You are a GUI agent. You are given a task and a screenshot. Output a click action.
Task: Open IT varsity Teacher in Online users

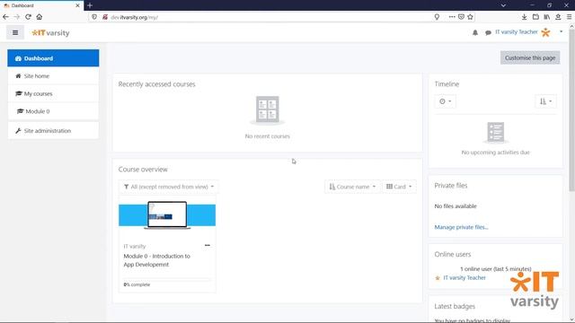coord(464,277)
